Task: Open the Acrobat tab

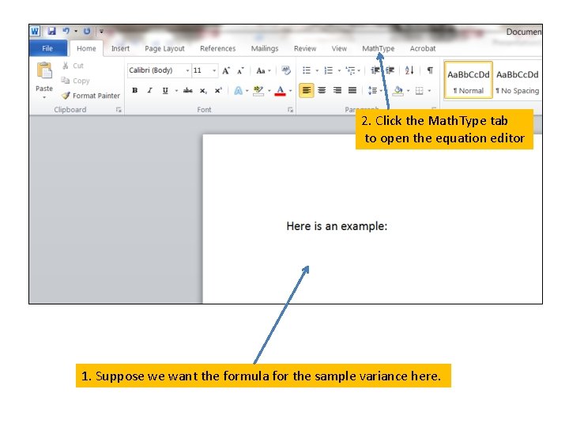Action: [423, 48]
